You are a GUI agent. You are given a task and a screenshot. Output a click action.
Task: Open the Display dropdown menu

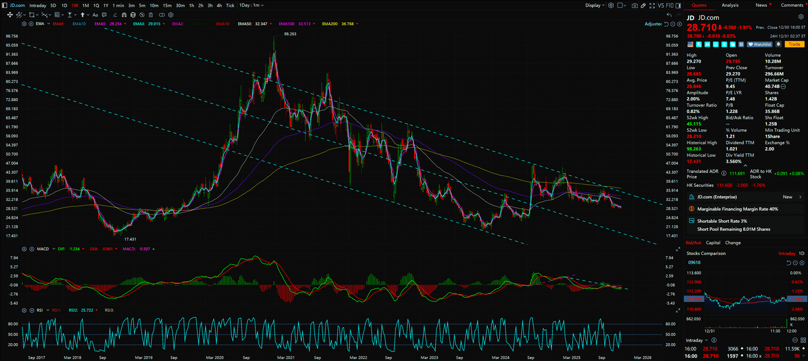point(595,6)
